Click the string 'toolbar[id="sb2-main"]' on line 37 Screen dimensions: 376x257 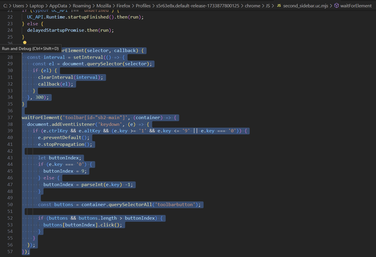pos(95,118)
